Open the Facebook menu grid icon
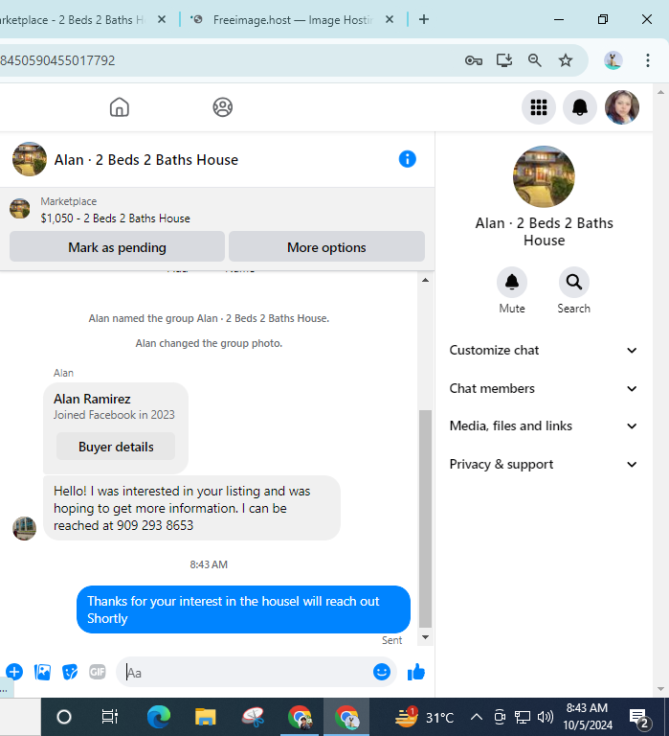Viewport: 669px width, 736px height. [x=539, y=107]
